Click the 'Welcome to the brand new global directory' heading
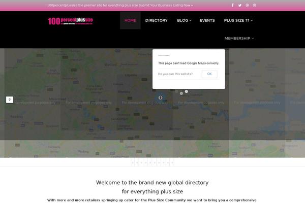305x203 pixels. coord(152,183)
